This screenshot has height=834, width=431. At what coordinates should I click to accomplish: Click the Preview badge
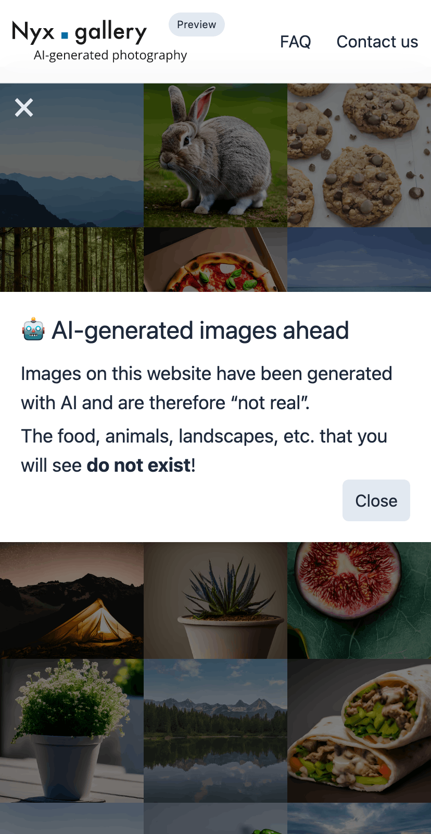pyautogui.click(x=197, y=24)
